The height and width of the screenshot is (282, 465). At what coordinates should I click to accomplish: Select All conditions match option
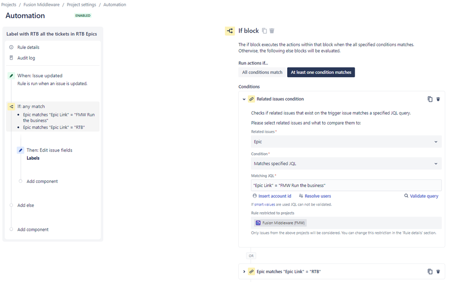[x=262, y=72]
